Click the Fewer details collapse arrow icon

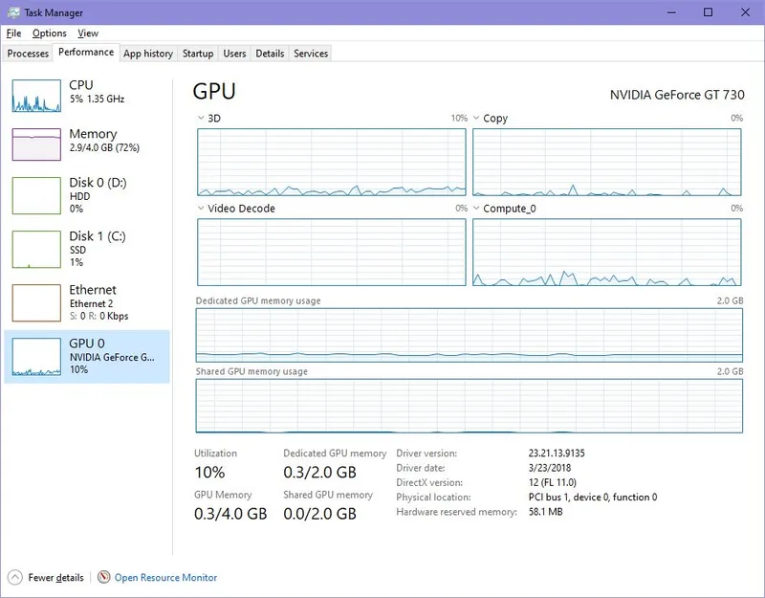(x=15, y=578)
